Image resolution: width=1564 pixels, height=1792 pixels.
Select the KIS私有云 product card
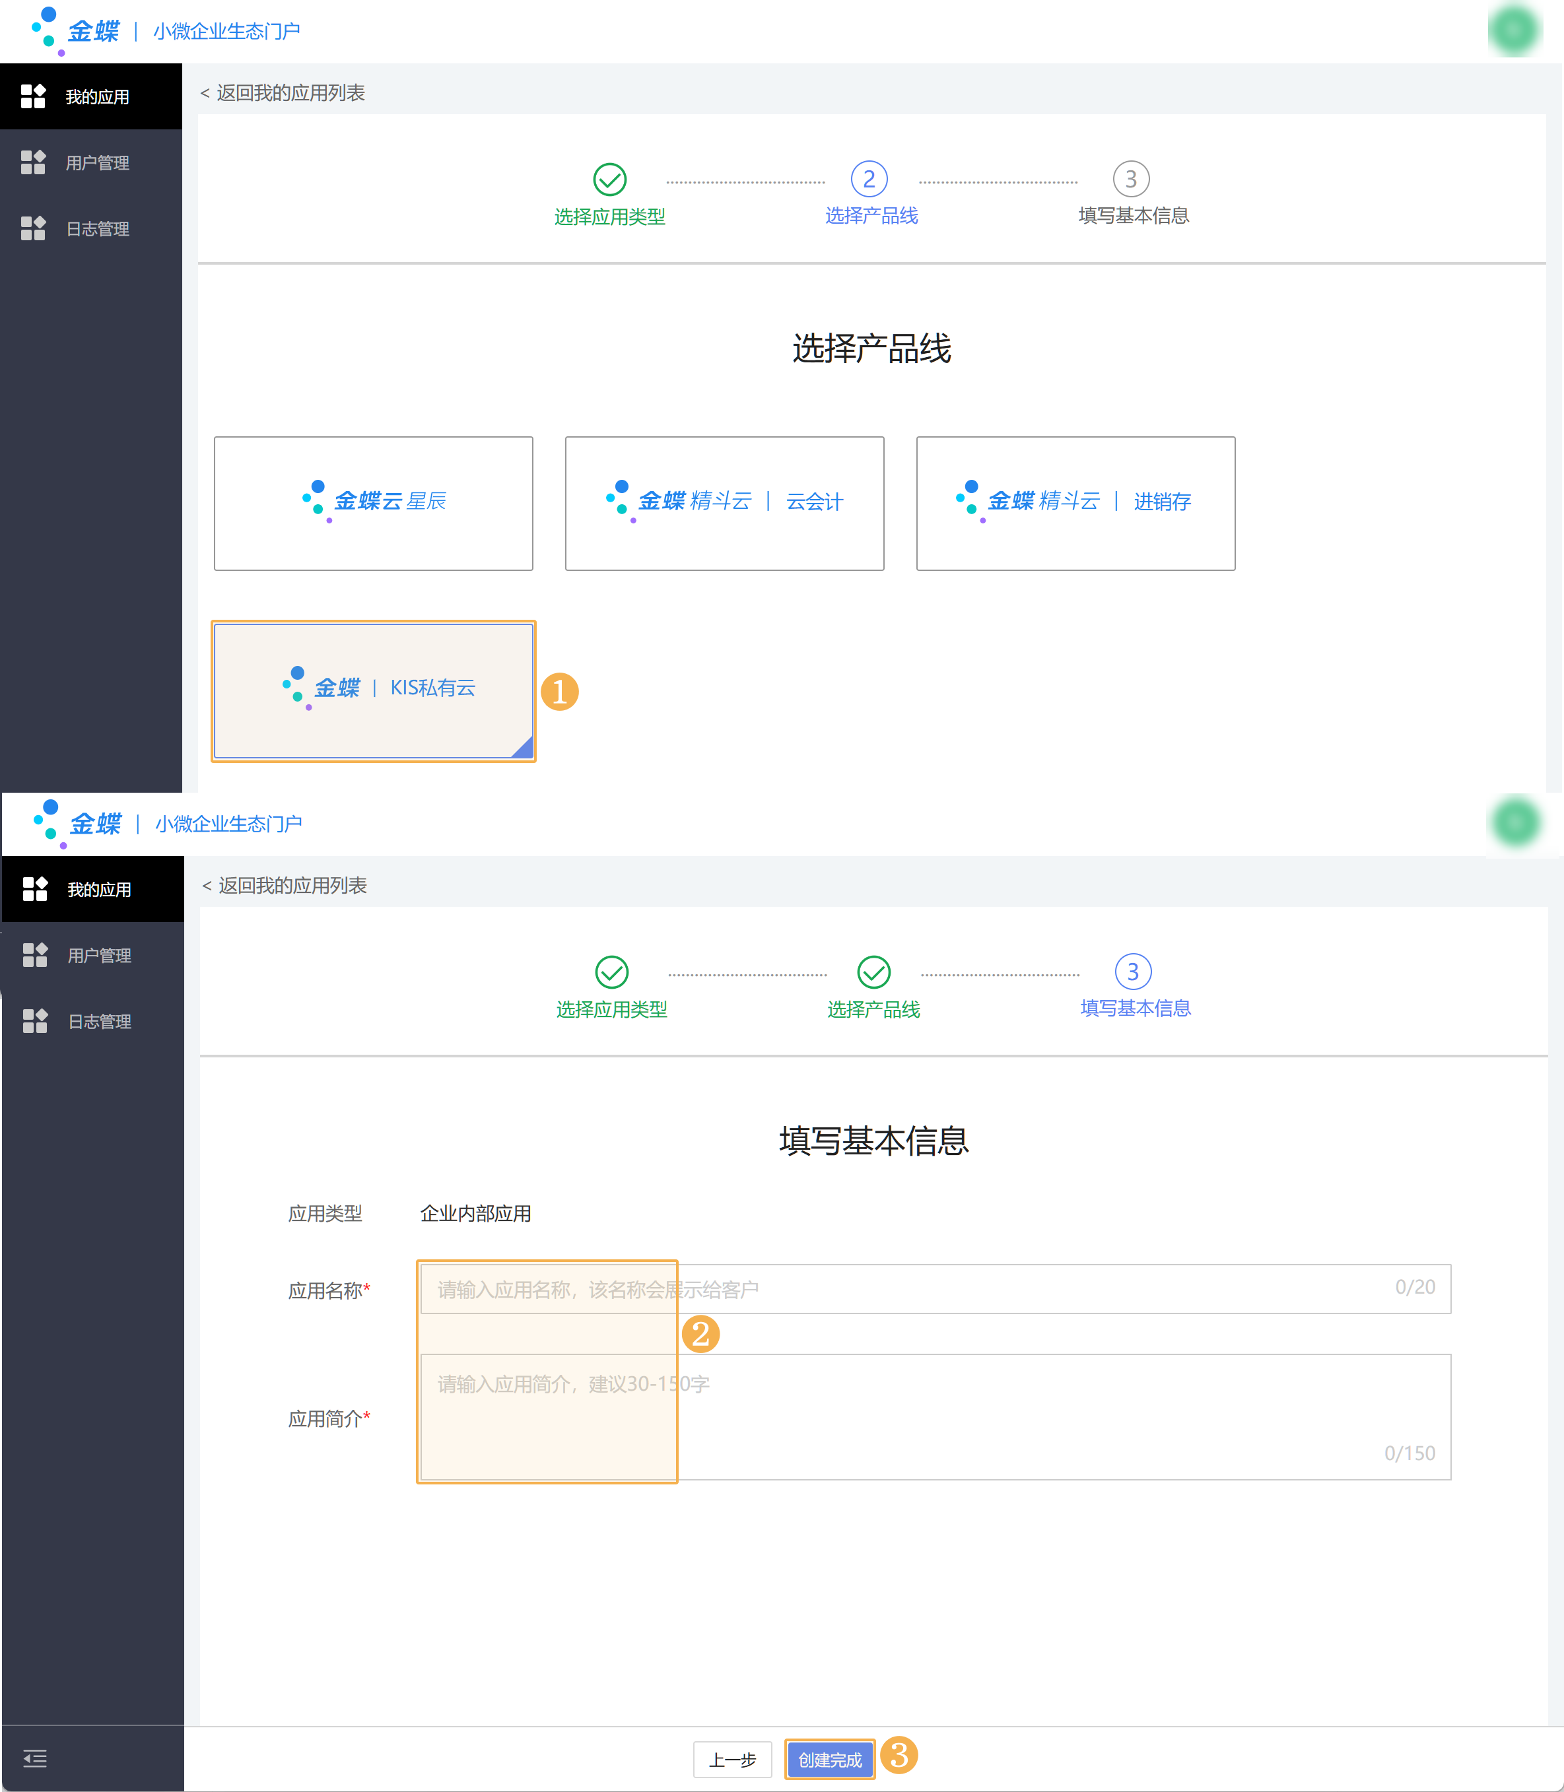coord(374,690)
